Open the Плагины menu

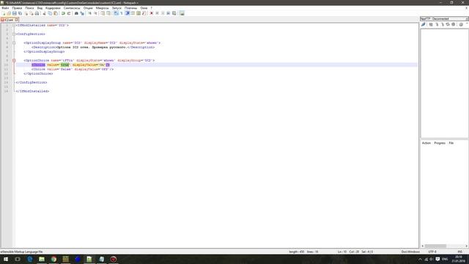[x=130, y=8]
